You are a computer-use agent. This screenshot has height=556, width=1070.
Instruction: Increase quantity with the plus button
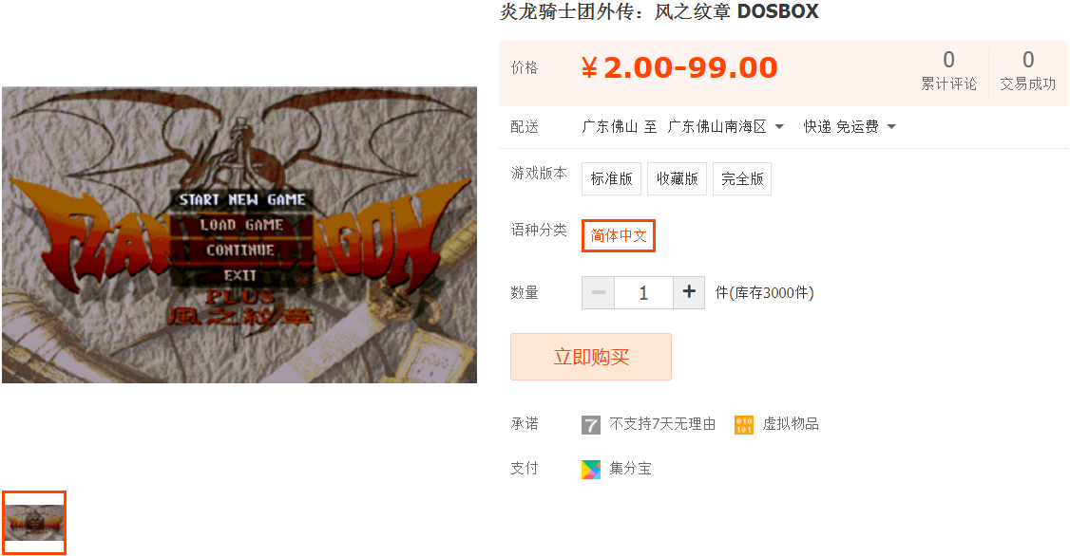689,292
